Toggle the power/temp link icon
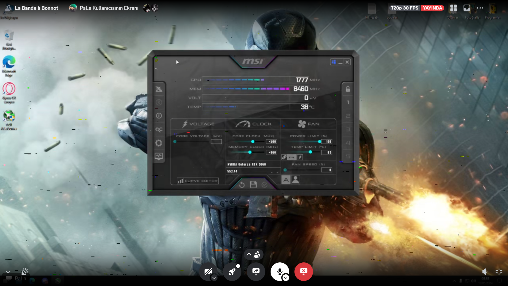This screenshot has width=508, height=286. click(284, 157)
